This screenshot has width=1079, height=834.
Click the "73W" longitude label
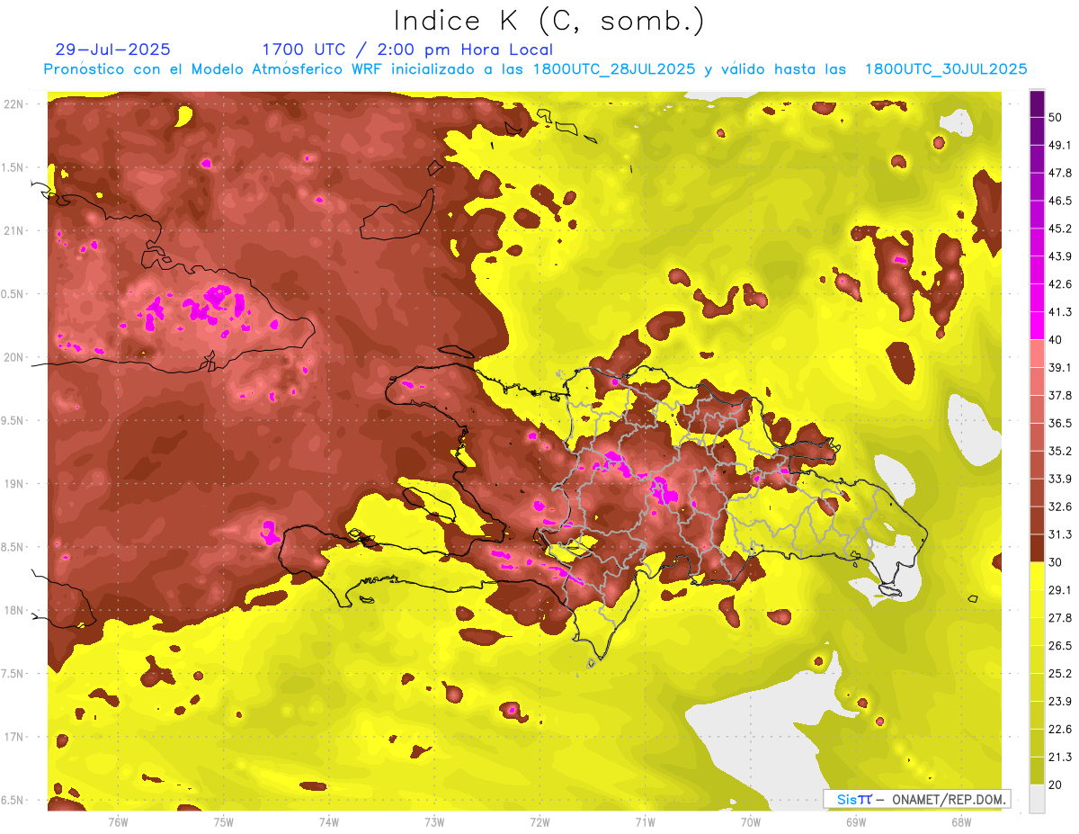(434, 822)
